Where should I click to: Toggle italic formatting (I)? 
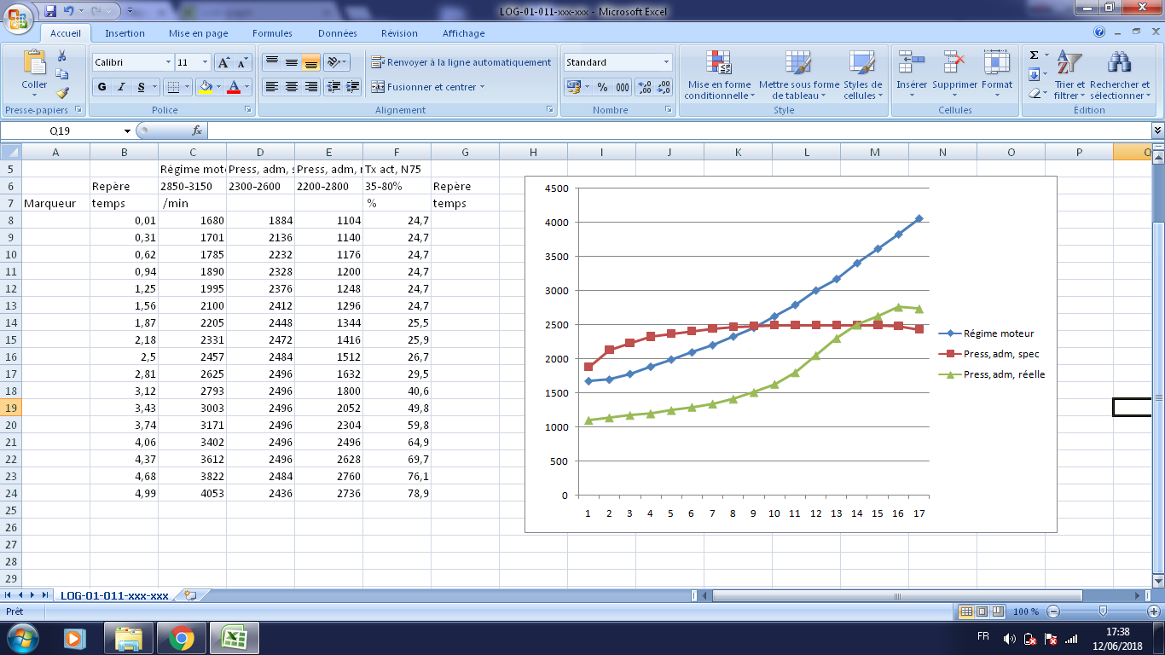pyautogui.click(x=122, y=87)
